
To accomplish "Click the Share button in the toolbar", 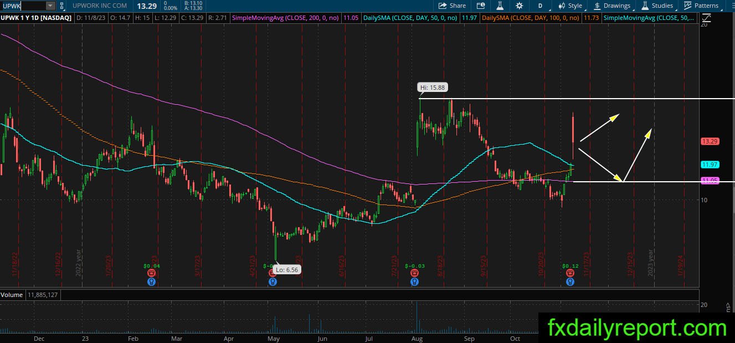I will tap(452, 6).
